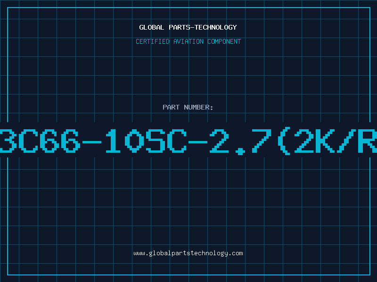This screenshot has height=282, width=377.
Task: Click the word PART in the label
Action: point(171,107)
